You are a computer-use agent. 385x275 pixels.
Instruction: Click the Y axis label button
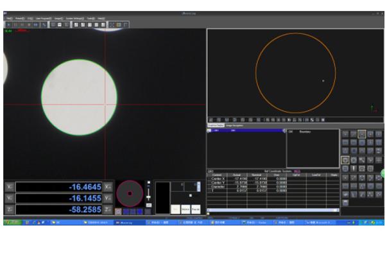click(9, 198)
